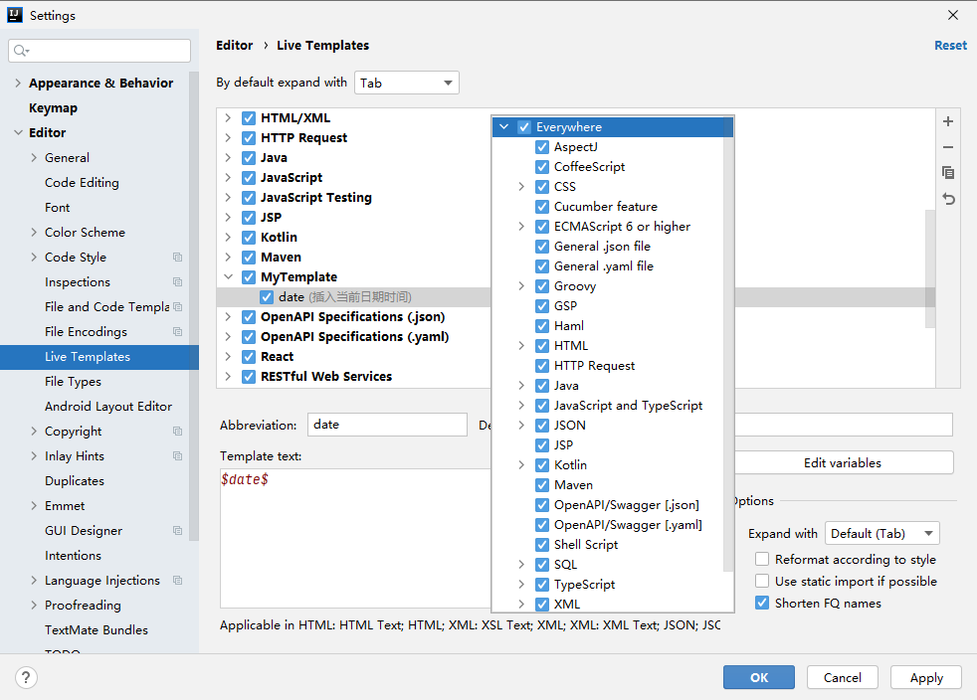Revert template to default with undo icon
This screenshot has width=977, height=700.
pyautogui.click(x=948, y=199)
